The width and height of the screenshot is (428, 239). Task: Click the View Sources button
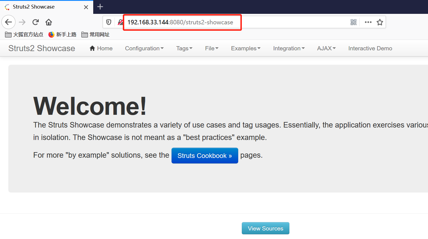point(266,228)
